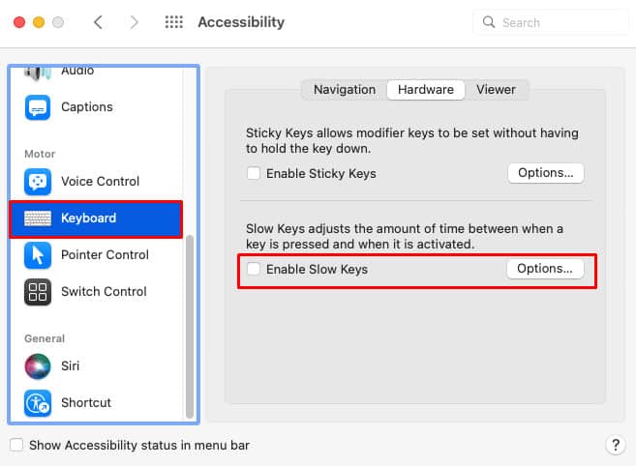Select the Hardware tab

[426, 90]
